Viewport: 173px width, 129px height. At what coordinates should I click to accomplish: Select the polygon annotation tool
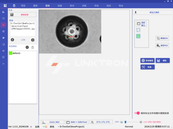coord(138,30)
